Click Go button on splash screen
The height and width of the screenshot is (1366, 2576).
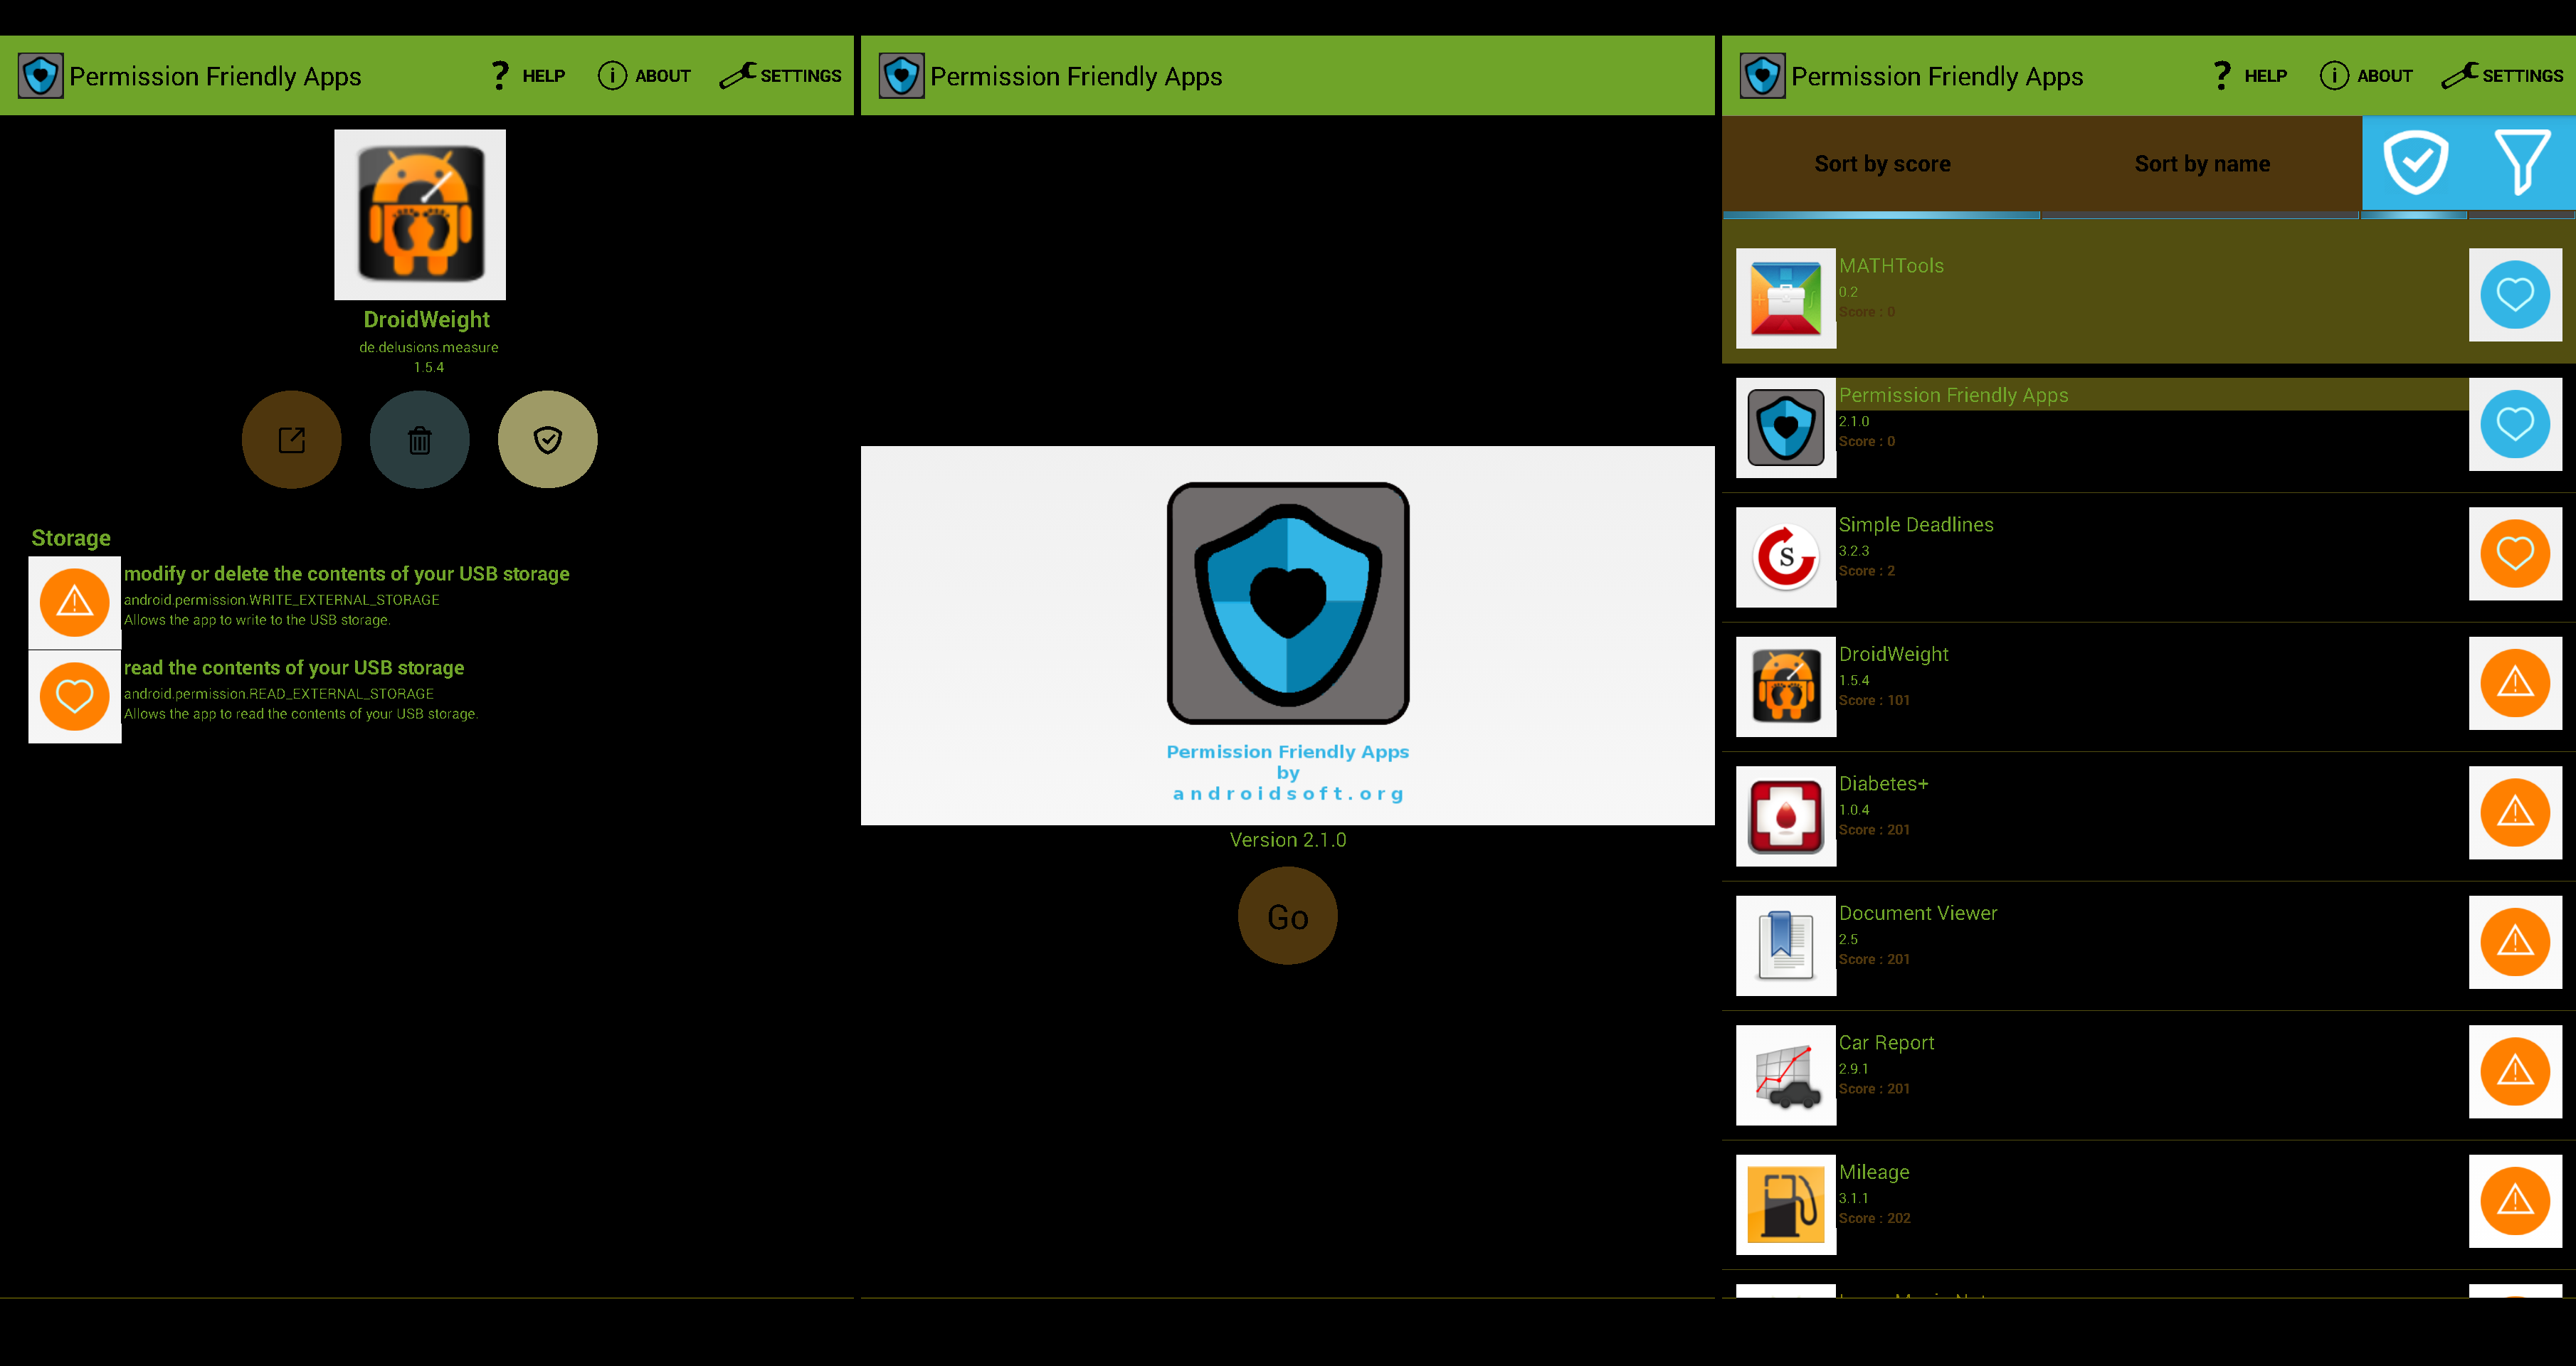(1287, 918)
